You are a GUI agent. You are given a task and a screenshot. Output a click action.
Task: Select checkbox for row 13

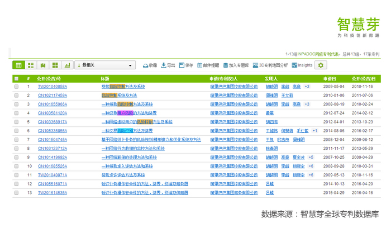[x=17, y=193]
